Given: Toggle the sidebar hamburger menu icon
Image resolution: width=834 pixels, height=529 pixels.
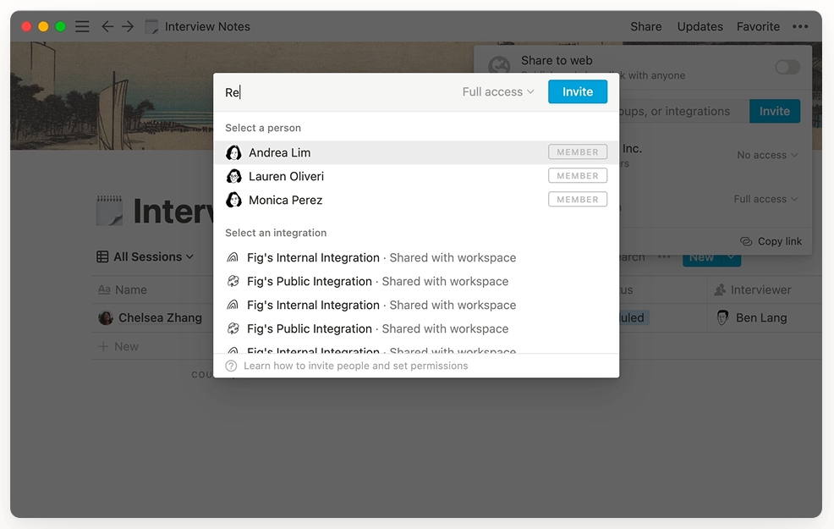Looking at the screenshot, I should click(x=82, y=26).
